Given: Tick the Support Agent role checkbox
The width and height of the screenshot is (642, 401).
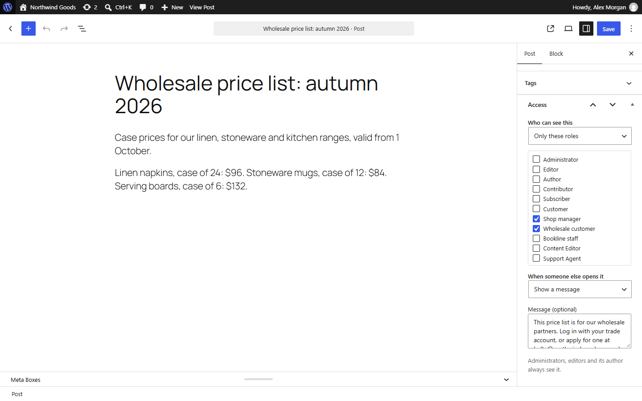Looking at the screenshot, I should 536,258.
